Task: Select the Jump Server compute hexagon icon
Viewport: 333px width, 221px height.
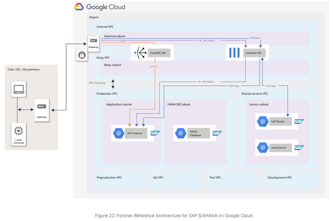Action: coord(263,148)
